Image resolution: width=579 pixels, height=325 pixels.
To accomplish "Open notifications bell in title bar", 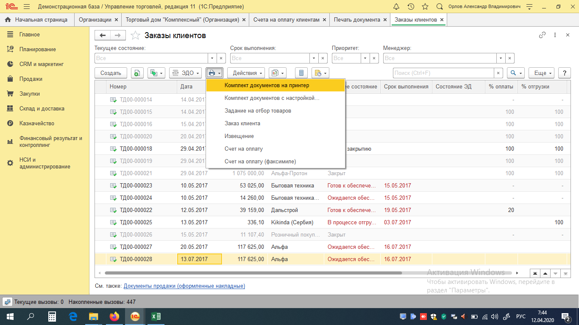I will click(x=396, y=7).
